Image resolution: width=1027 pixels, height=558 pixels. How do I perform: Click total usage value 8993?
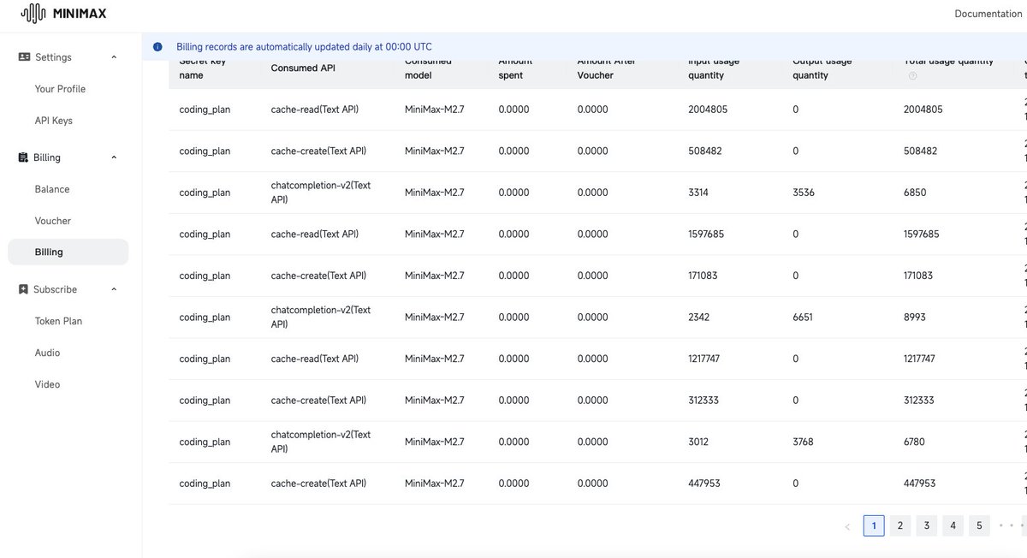click(x=915, y=317)
